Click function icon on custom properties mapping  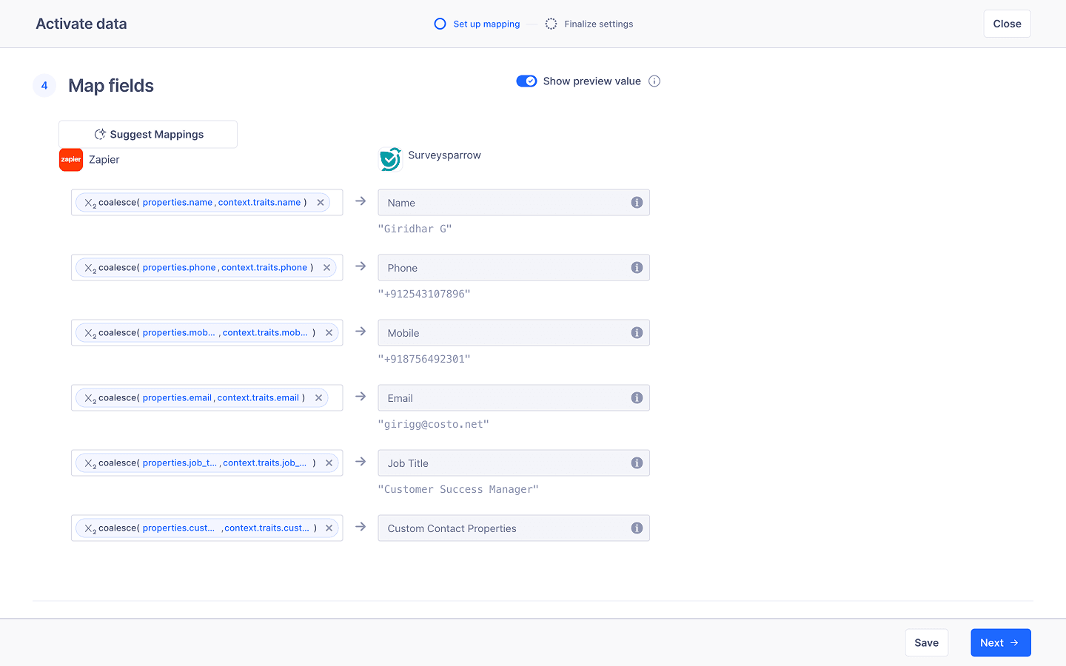(90, 529)
